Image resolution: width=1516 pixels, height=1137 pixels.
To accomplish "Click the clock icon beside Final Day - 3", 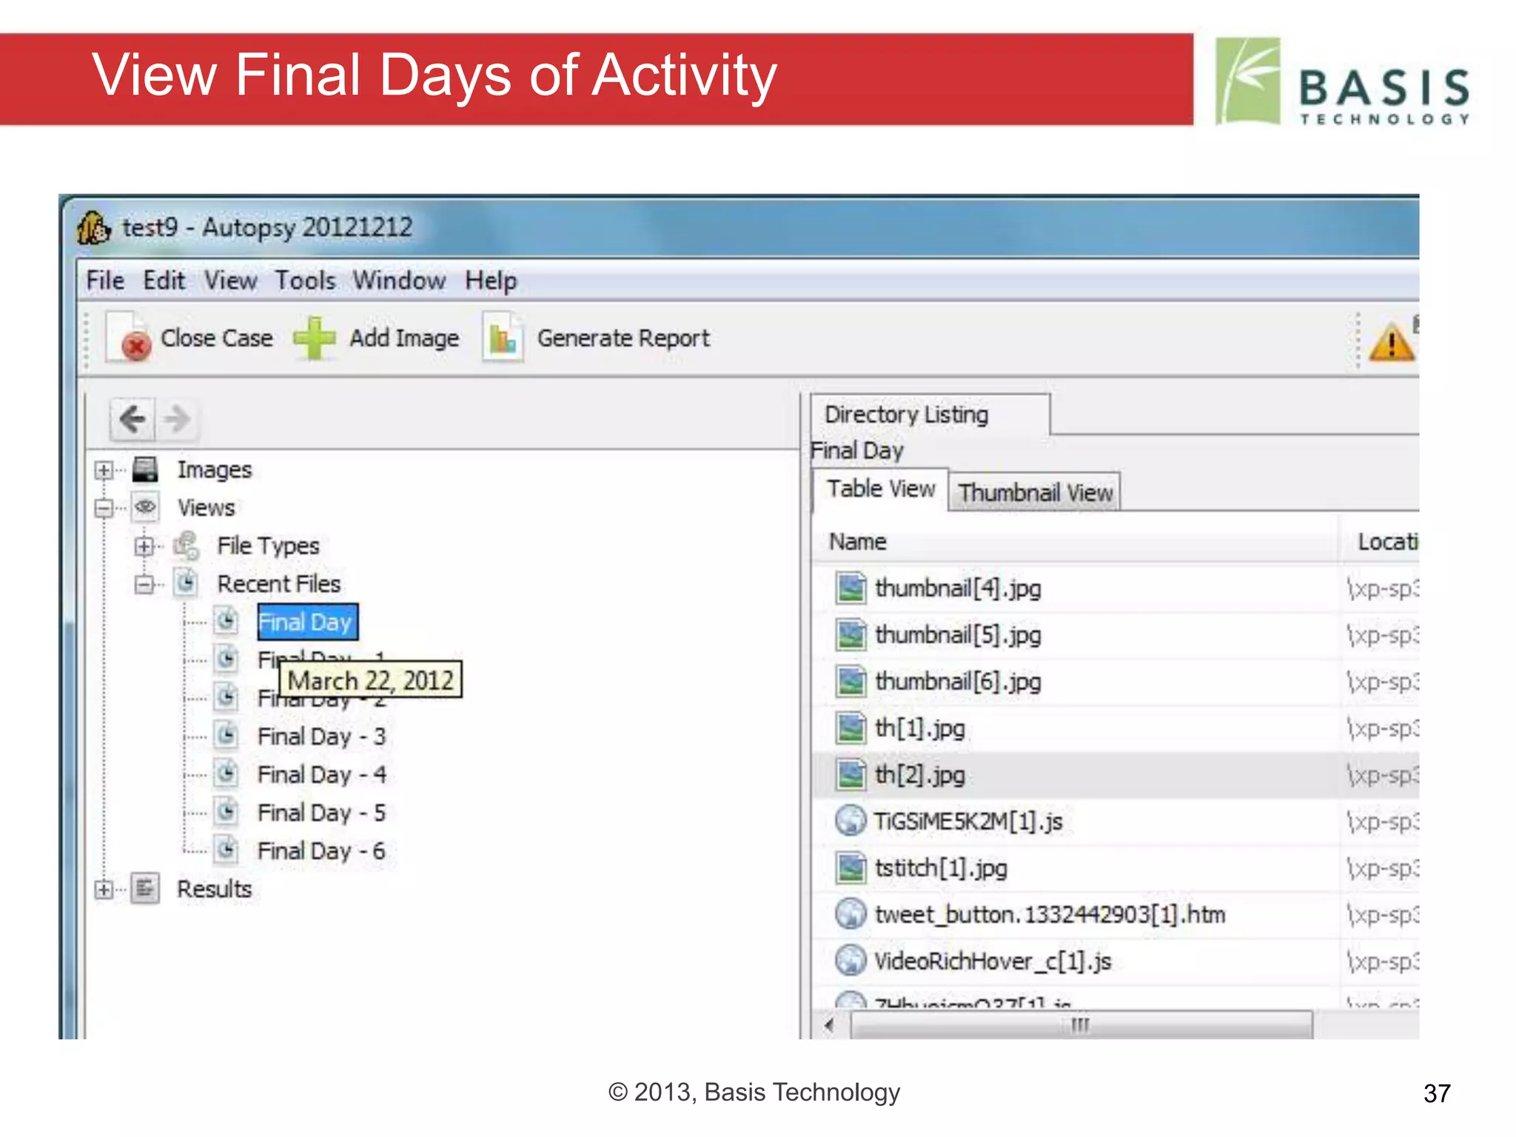I will pyautogui.click(x=227, y=735).
